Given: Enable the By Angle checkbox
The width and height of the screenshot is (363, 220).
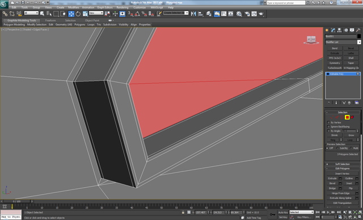Looking at the screenshot, I should pyautogui.click(x=328, y=131).
